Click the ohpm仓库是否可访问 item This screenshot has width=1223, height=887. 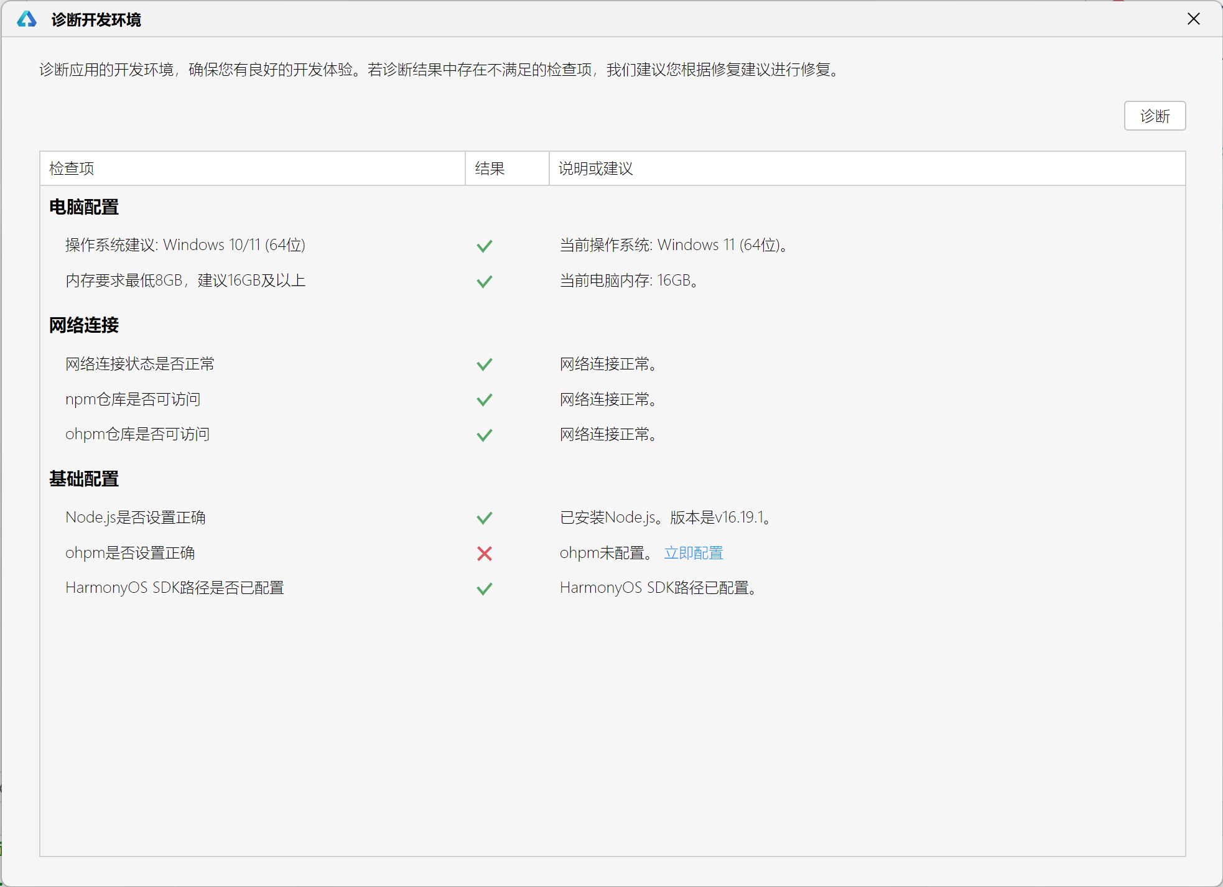(x=137, y=434)
